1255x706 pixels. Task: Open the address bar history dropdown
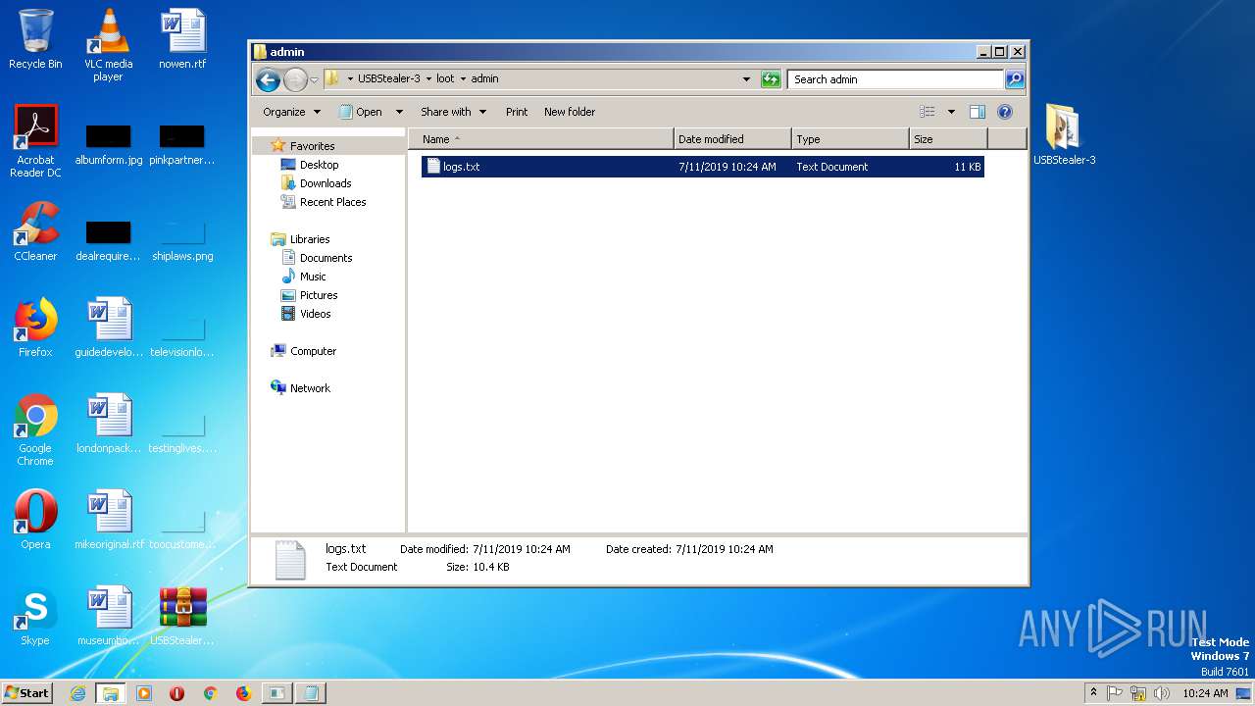(746, 79)
